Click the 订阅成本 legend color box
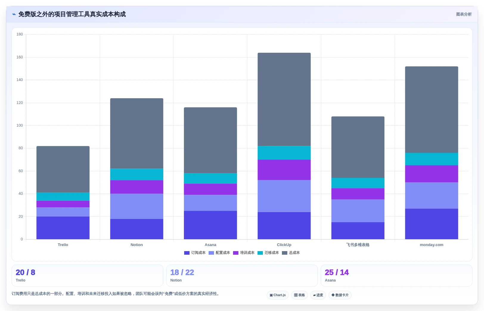Viewport: 484px width, 311px height. tap(187, 253)
